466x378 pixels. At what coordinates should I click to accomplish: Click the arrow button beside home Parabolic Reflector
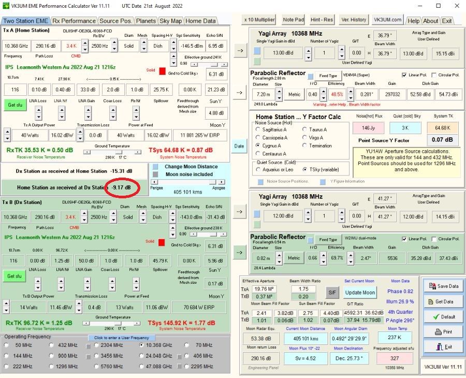240,93
